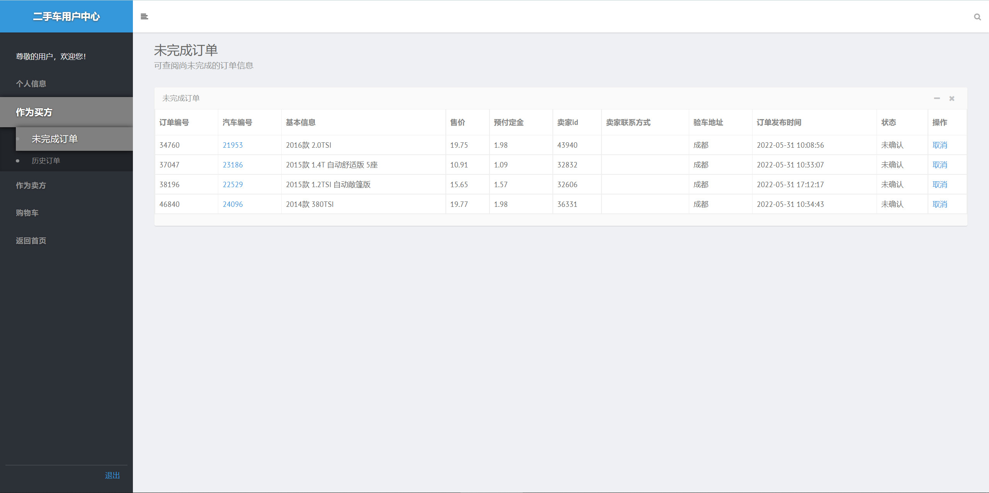Viewport: 989px width, 493px height.
Task: Open car number 21953 link
Action: point(233,145)
